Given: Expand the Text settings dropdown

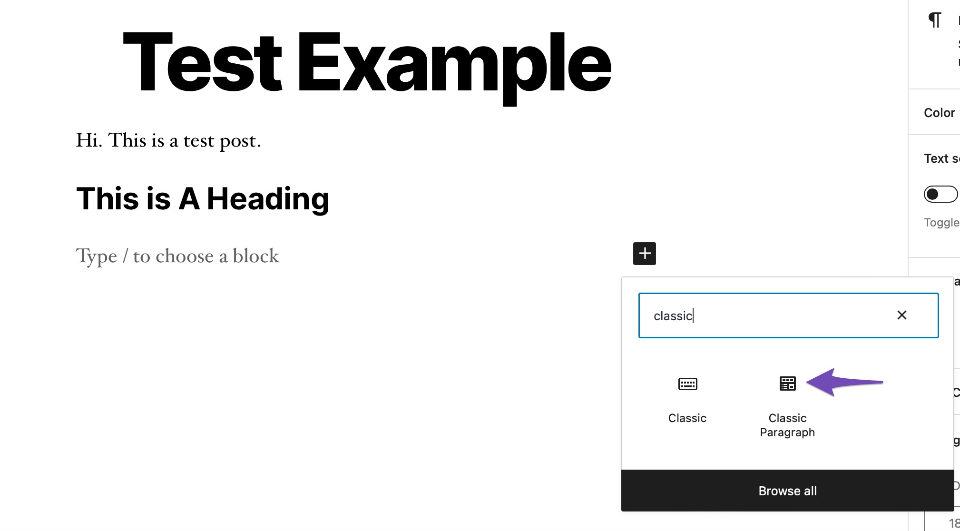Looking at the screenshot, I should point(942,158).
